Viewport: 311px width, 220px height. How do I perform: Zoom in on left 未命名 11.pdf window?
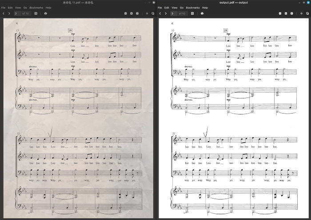point(132,13)
